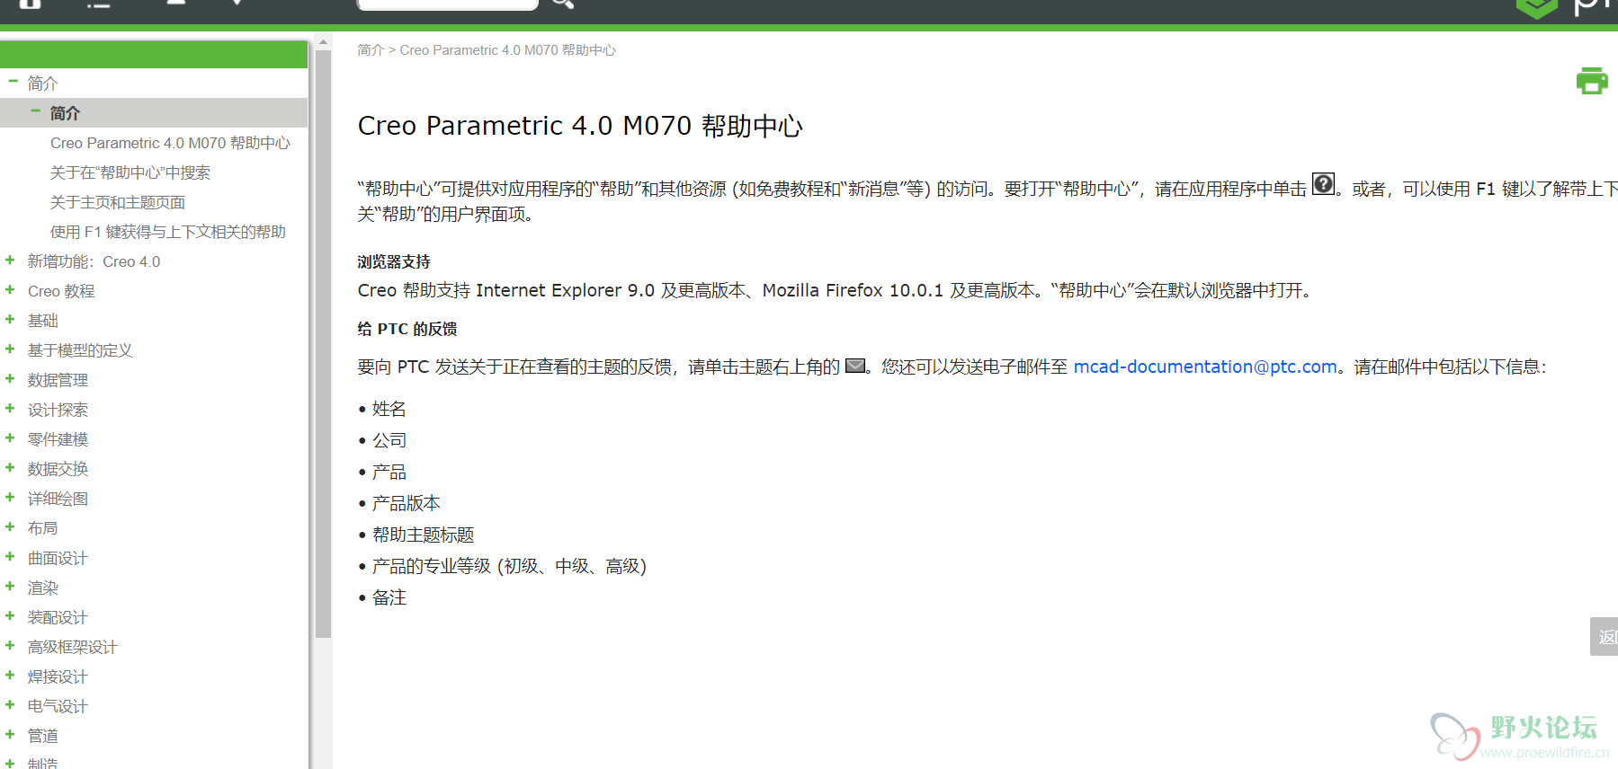Select the 布局 tree label

42,528
